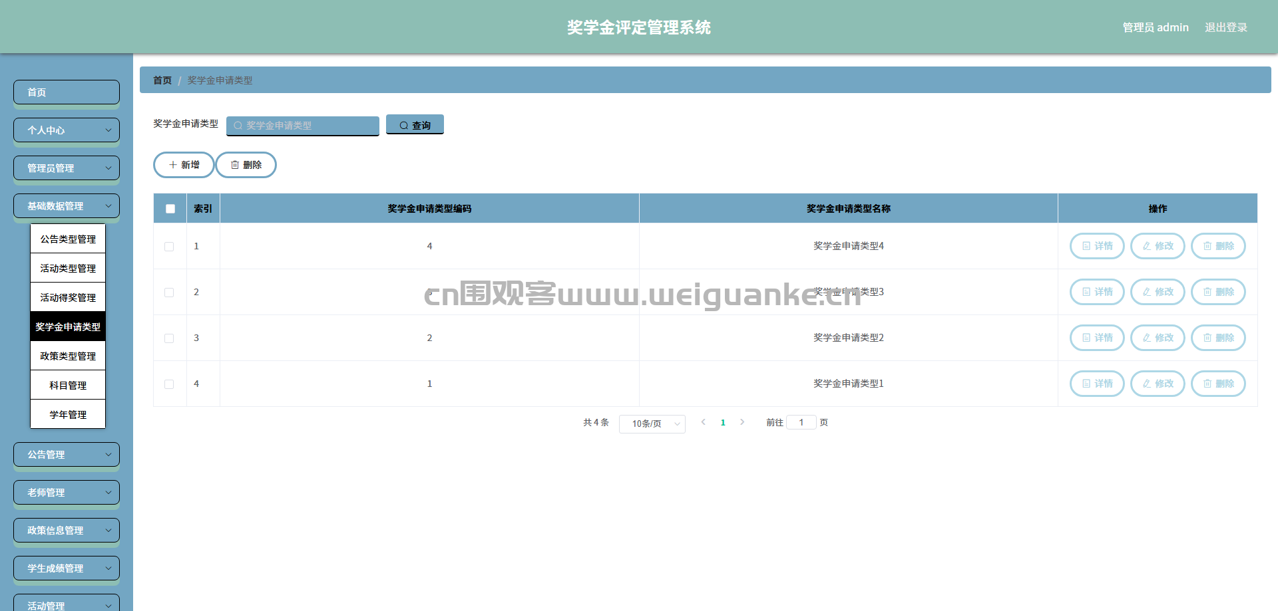Open 政策类型管理 submenu item
1278x611 pixels.
click(68, 356)
